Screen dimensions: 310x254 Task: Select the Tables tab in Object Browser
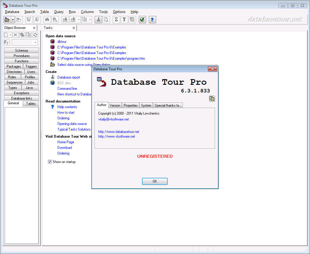point(31,104)
